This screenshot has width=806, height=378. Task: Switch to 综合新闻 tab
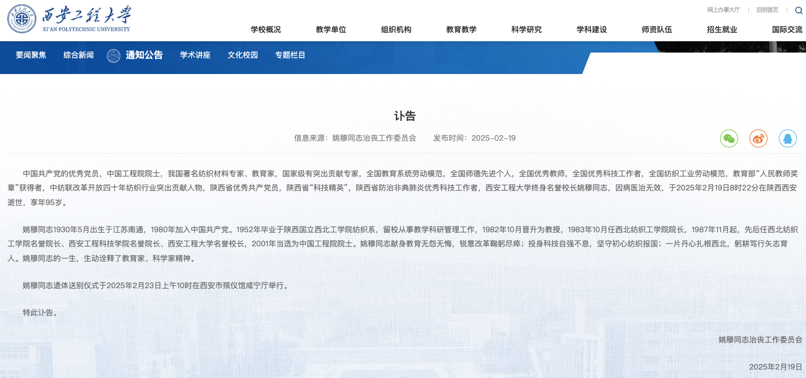coord(79,55)
